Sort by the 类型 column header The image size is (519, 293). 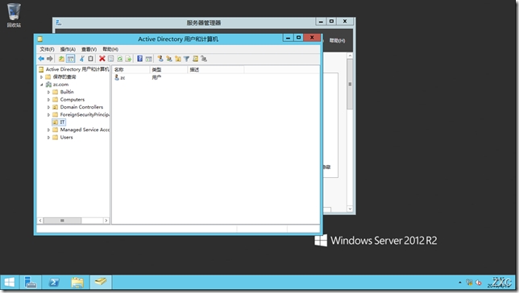pos(168,70)
